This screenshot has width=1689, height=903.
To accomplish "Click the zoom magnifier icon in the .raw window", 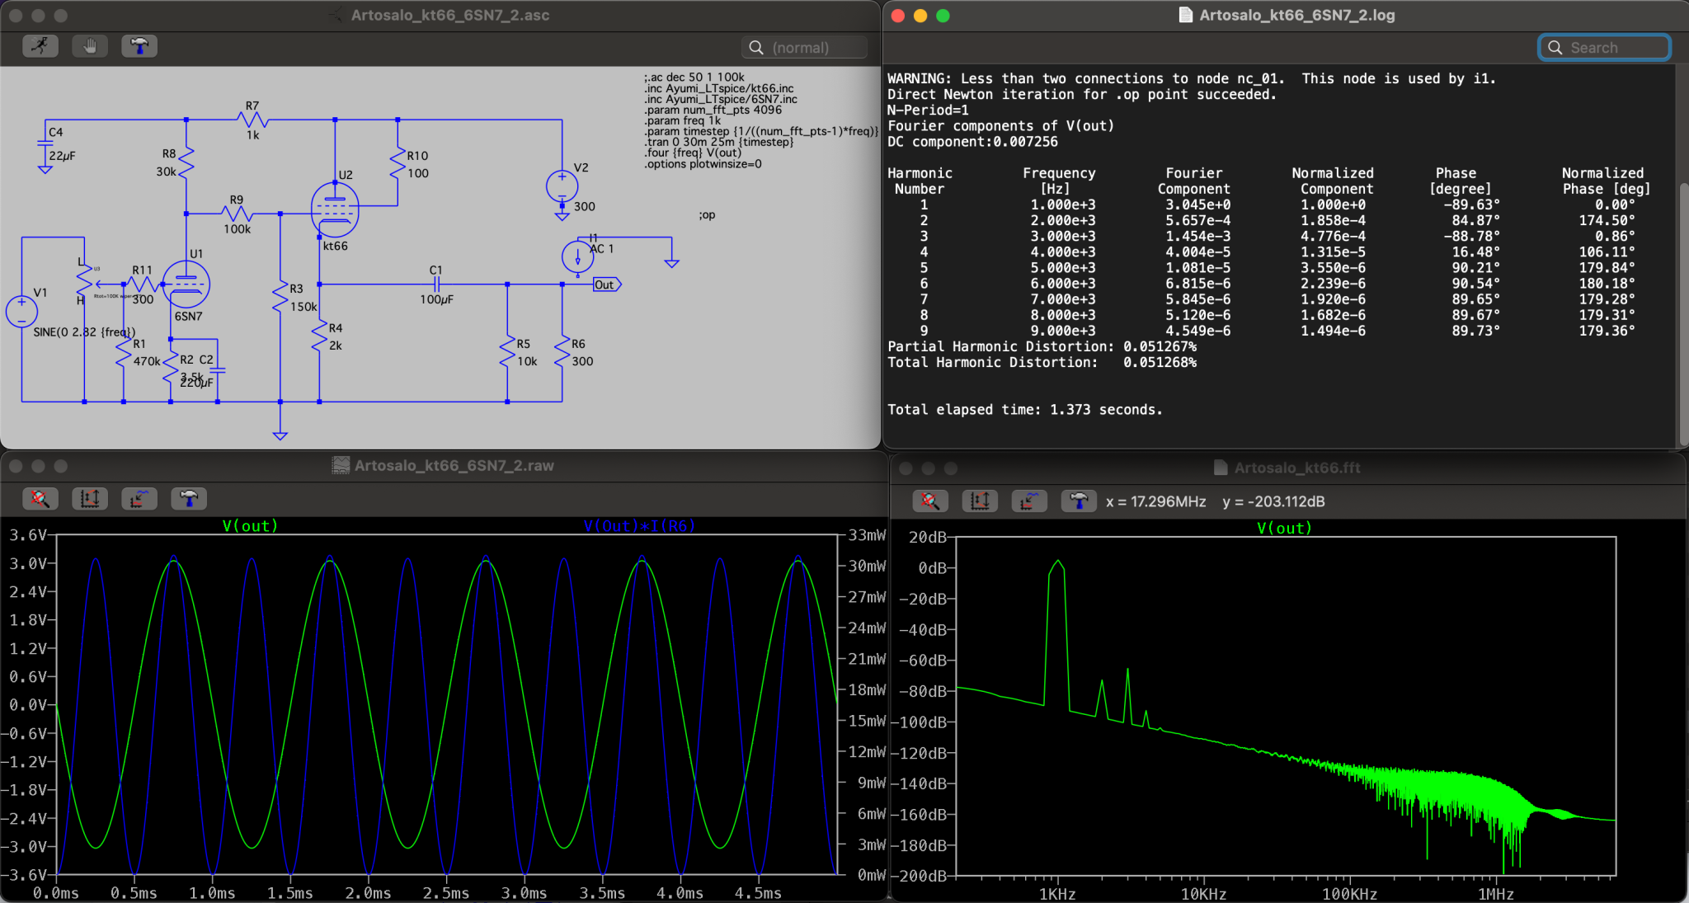I will point(40,498).
